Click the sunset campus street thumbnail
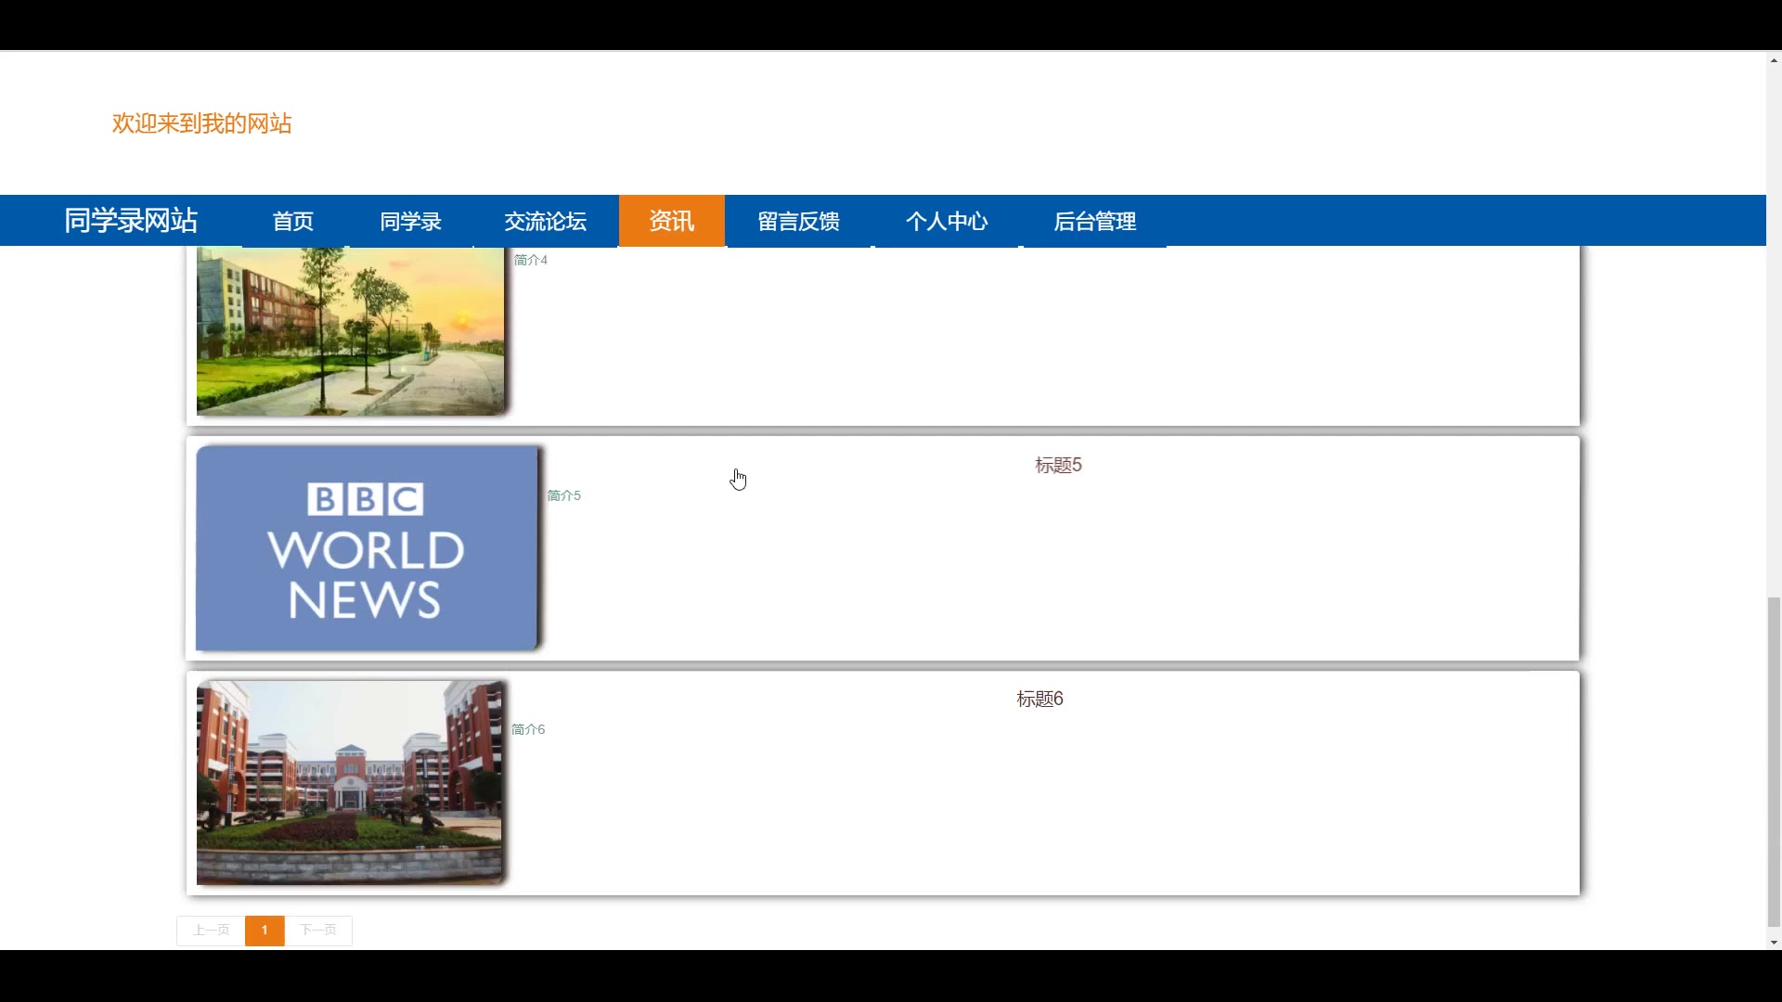Screen dimensions: 1782x1002 click(350, 331)
